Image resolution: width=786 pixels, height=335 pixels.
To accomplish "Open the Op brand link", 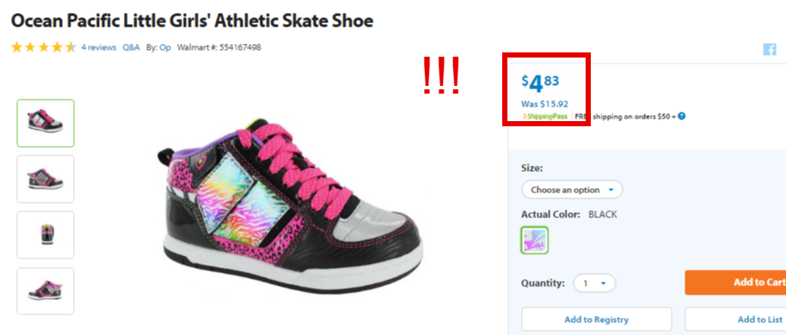I will (165, 47).
